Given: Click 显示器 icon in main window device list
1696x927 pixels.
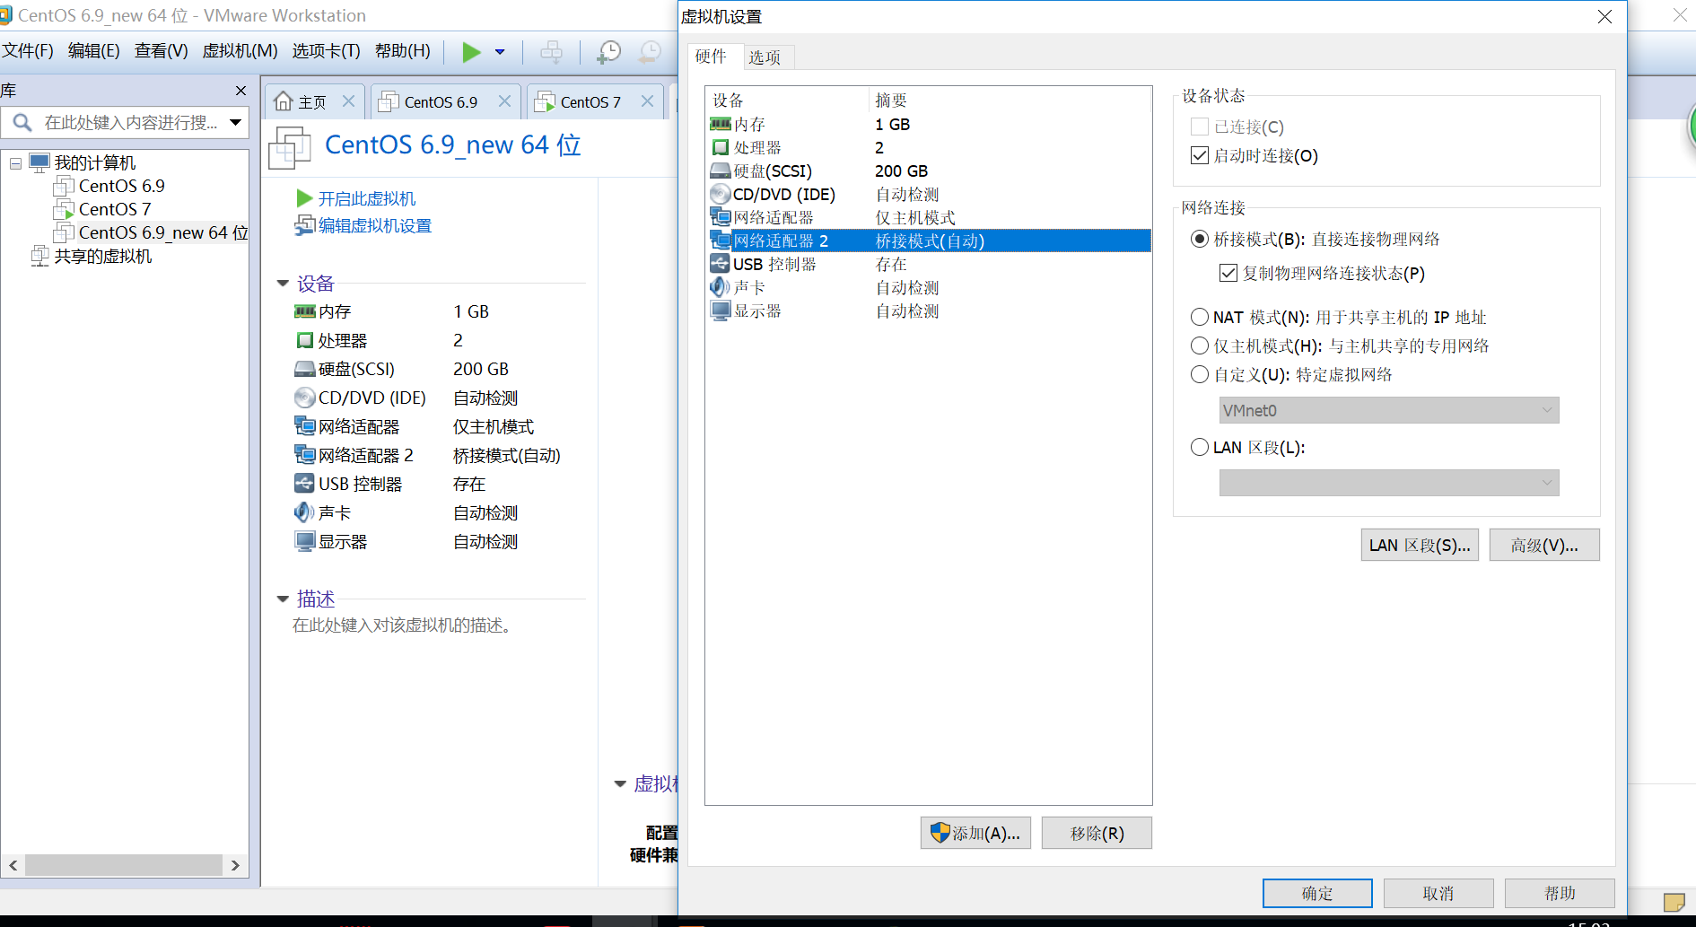Looking at the screenshot, I should tap(305, 541).
